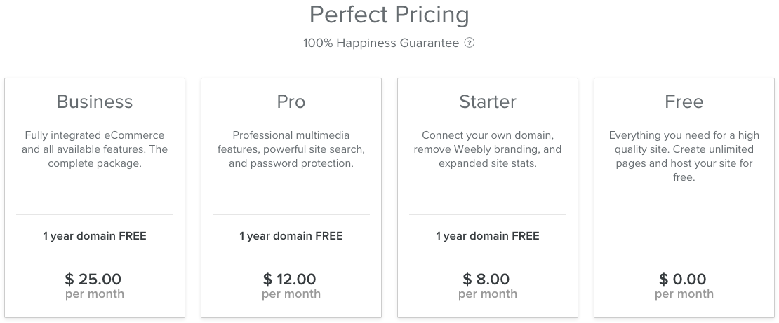Click the Free plan unlimited pages description
Image resolution: width=779 pixels, height=323 pixels.
684,156
